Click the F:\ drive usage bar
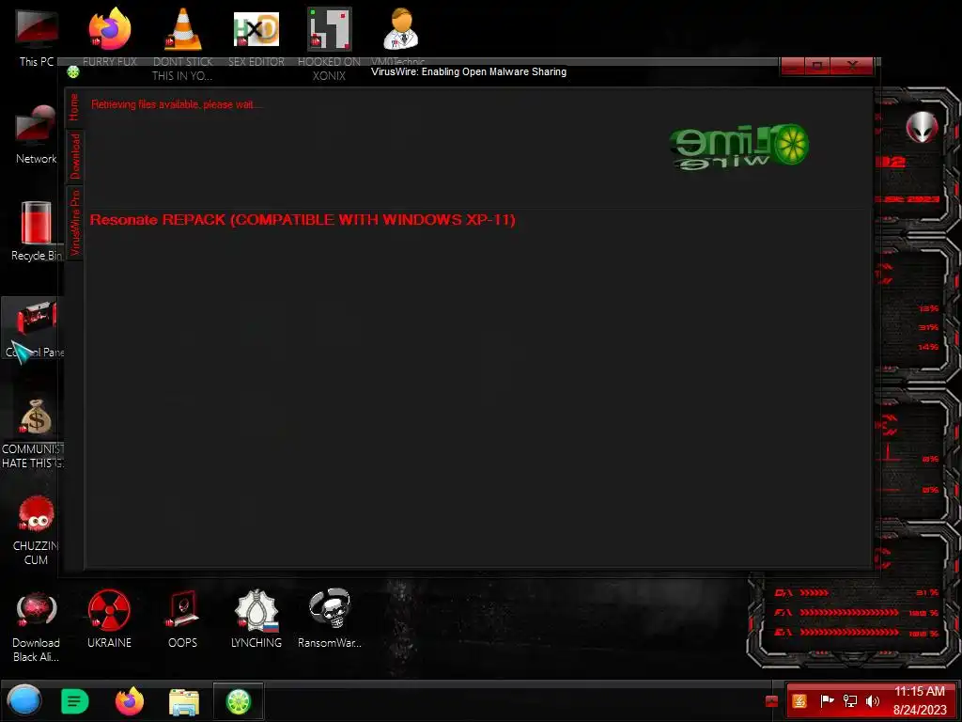This screenshot has height=722, width=962. point(849,612)
